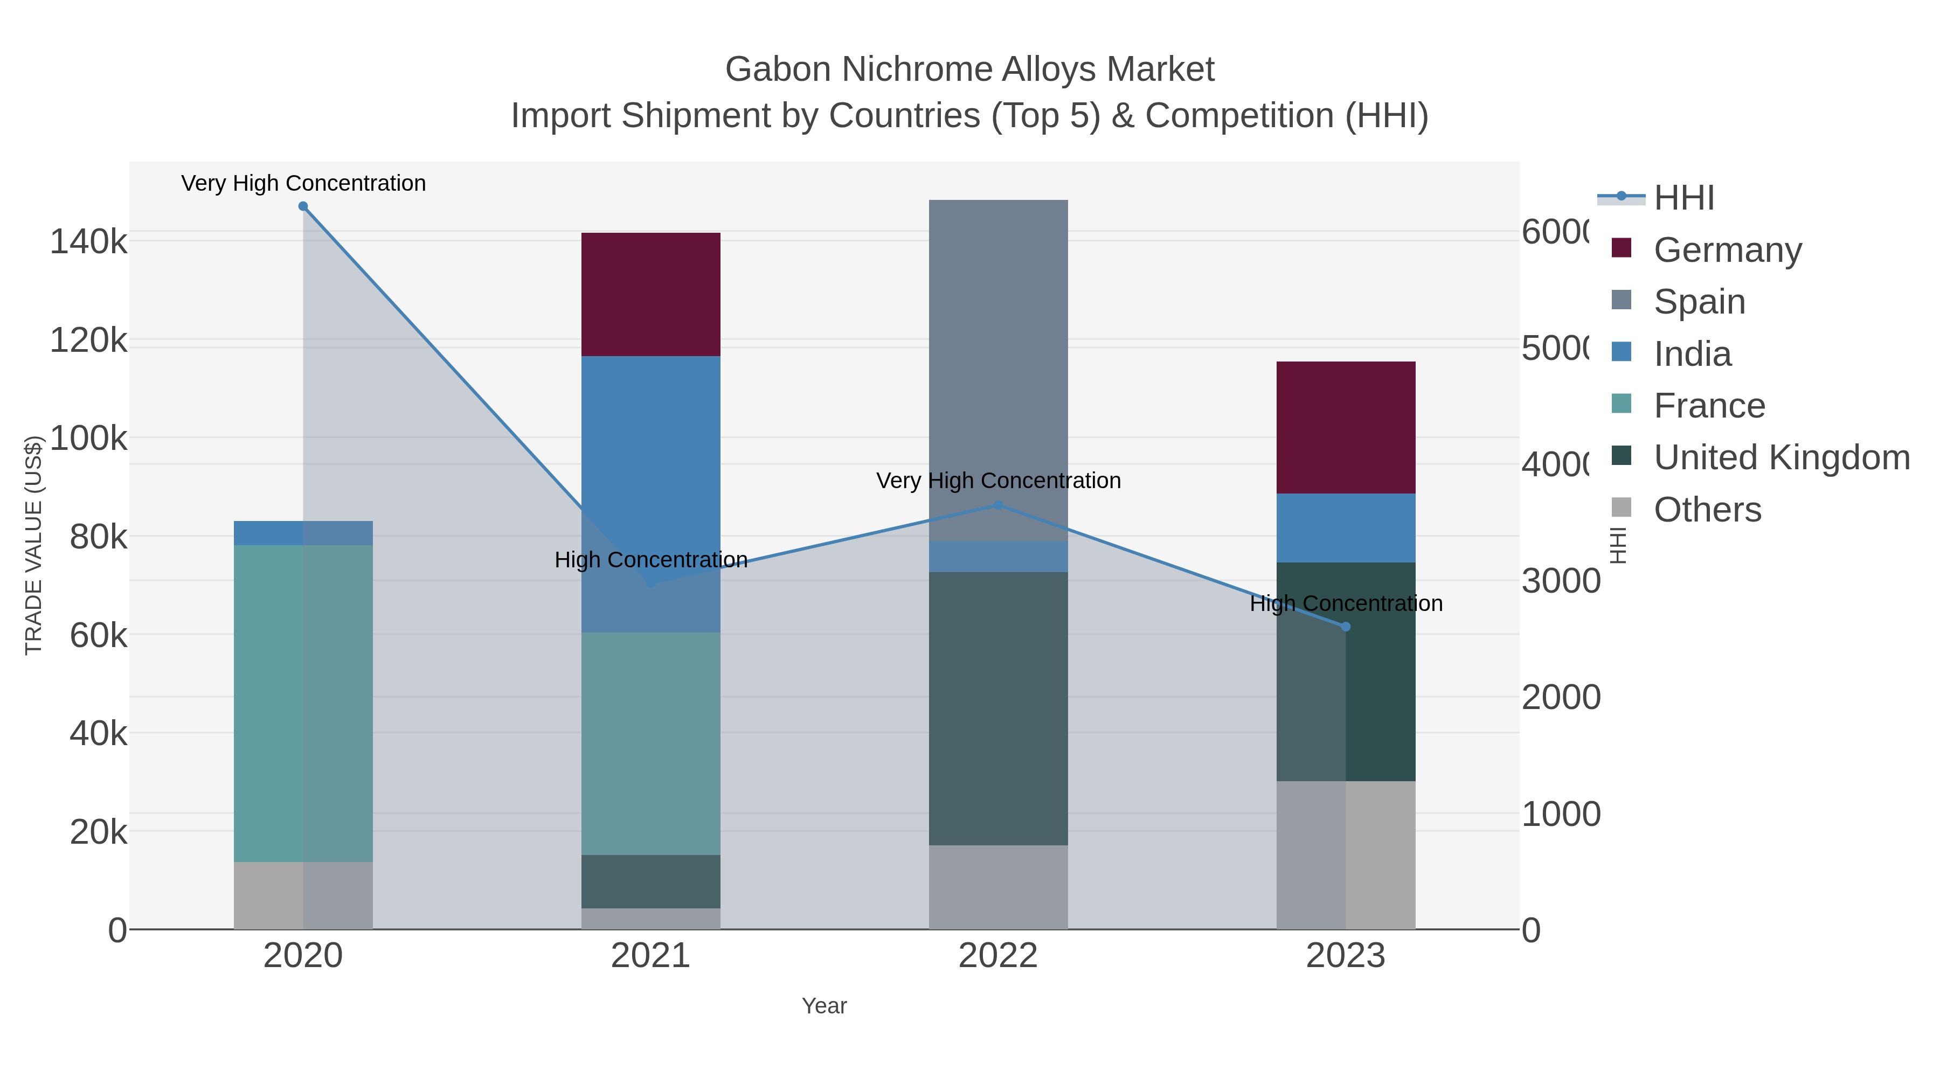Screen dimensions: 1940x1091
Task: Select the 2020 HHI data point
Action: point(303,206)
